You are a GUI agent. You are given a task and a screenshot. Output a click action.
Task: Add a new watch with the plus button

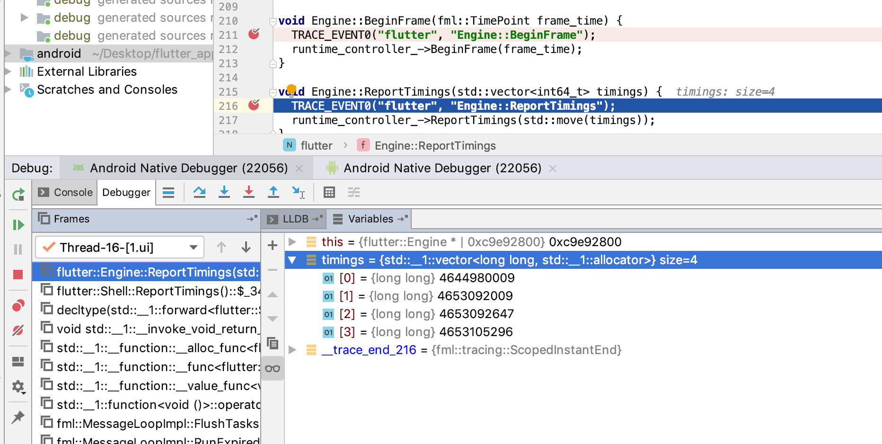coord(272,245)
